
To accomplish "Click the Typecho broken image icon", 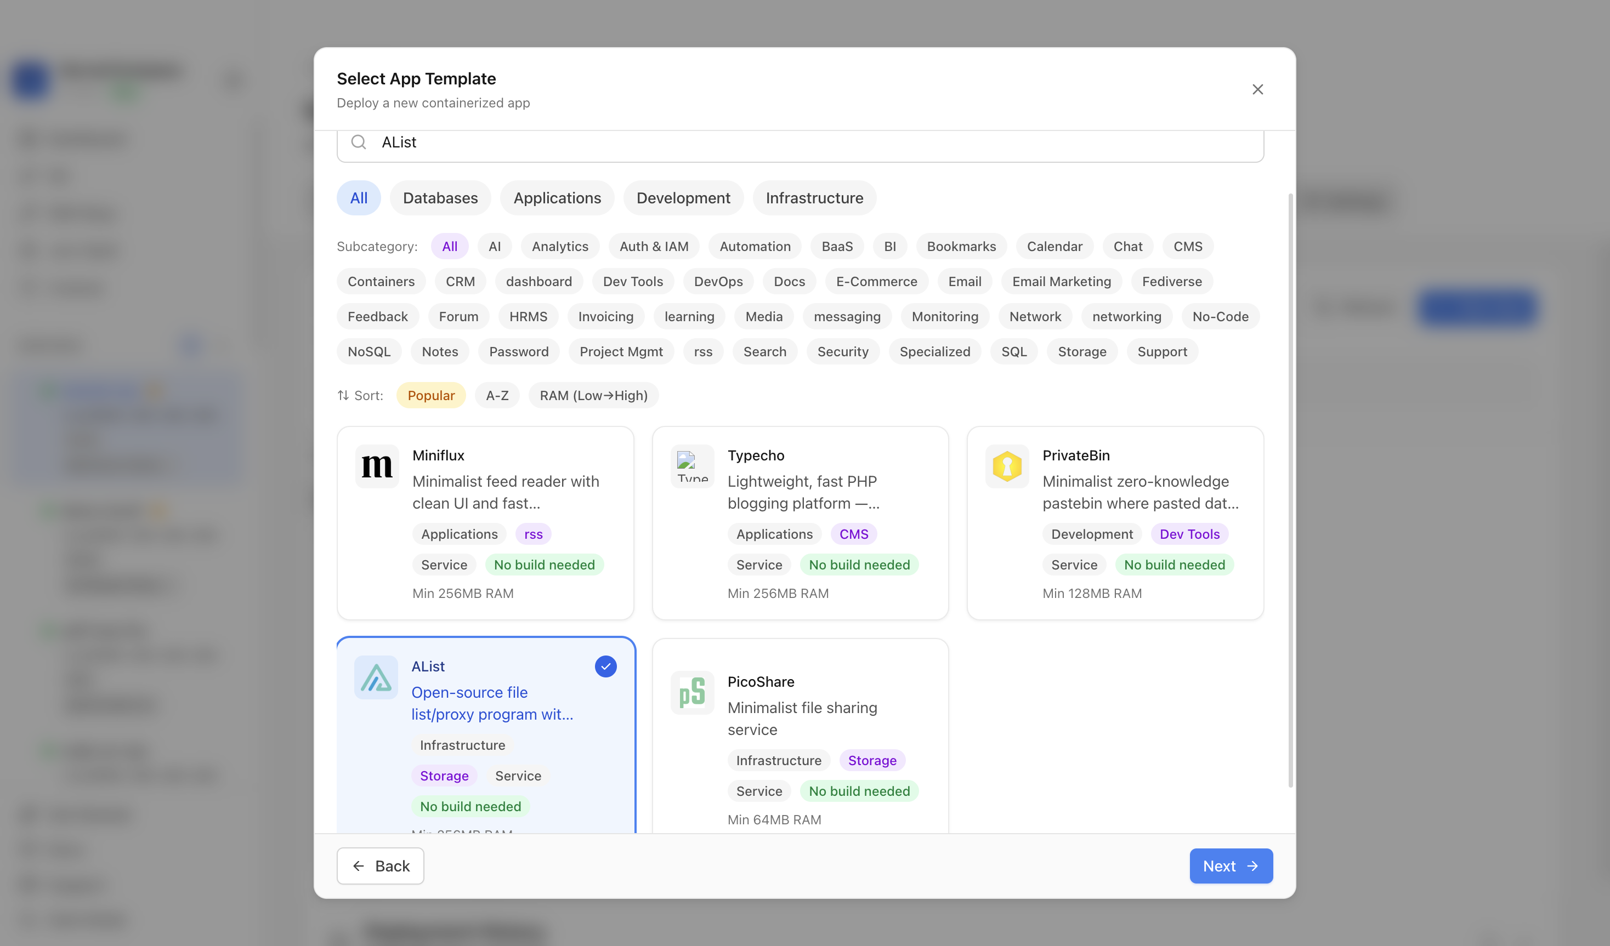I will (x=692, y=466).
